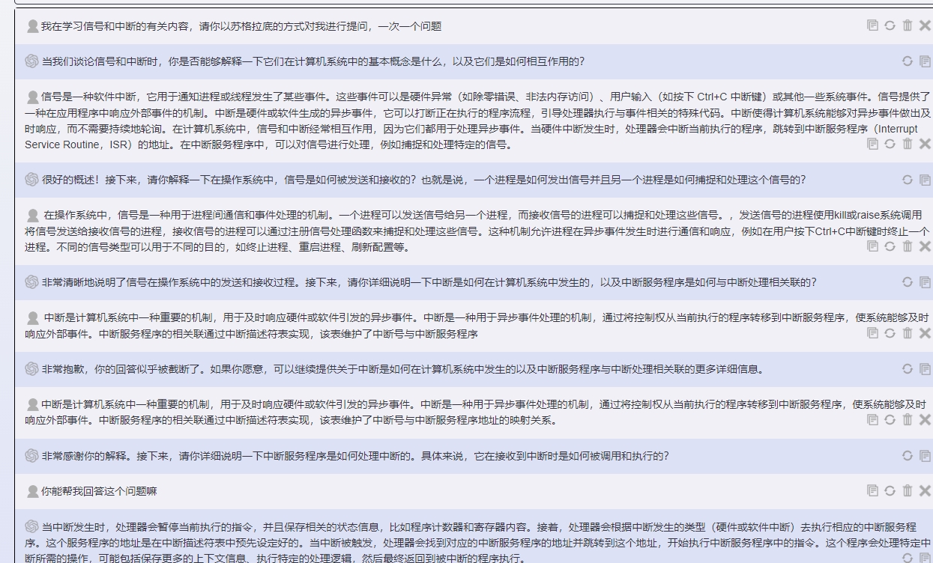Copy the message '我在学习信号和中断的有关内容'
Screen dimensions: 933x563
[872, 25]
